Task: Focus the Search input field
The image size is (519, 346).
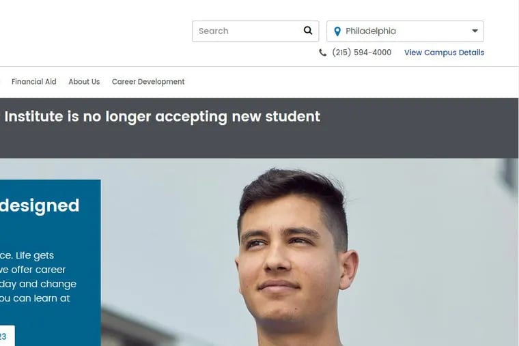Action: (255, 31)
